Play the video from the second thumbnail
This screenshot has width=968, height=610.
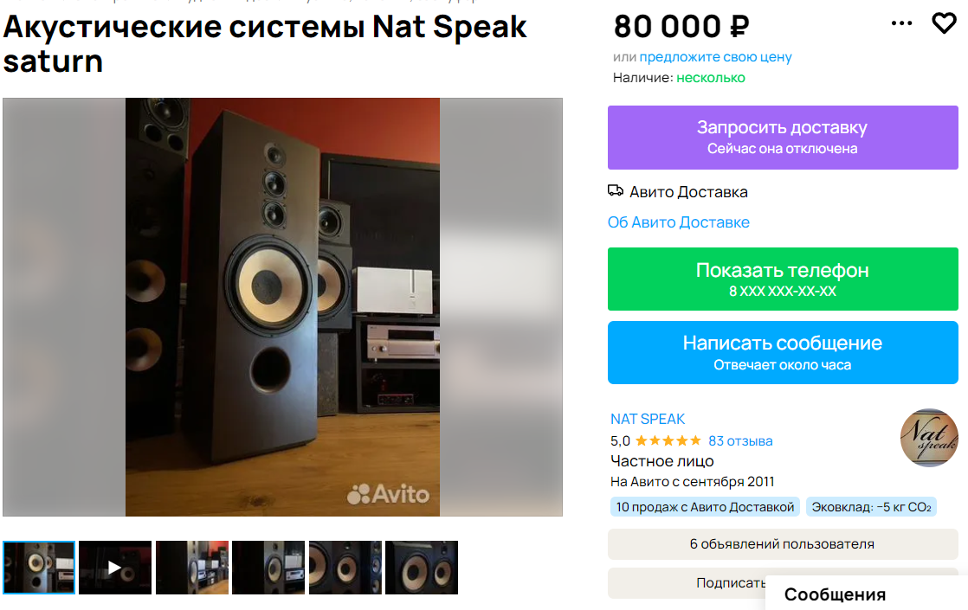(x=114, y=567)
